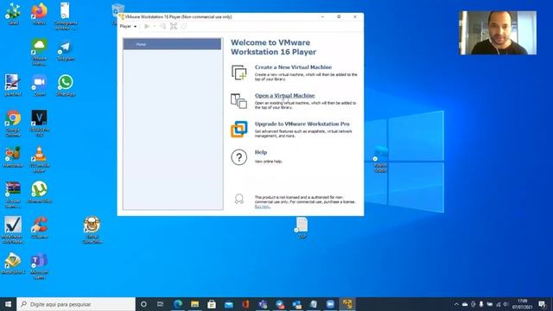Screen dimensions: 553x311
Task: Minimize the VMware Workstation Player window
Action: 322,16
